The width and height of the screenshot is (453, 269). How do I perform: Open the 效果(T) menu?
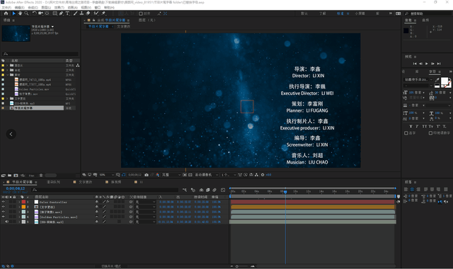pyautogui.click(x=59, y=7)
